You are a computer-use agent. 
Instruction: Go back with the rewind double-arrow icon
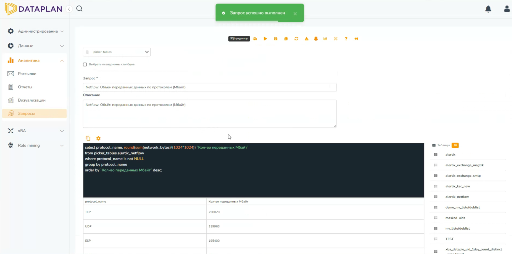click(x=356, y=39)
